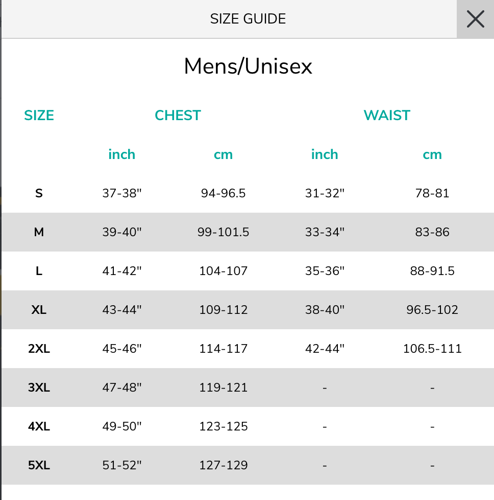Screen dimensions: 494x500
Task: Select the 4XL size row label
Action: coord(39,426)
